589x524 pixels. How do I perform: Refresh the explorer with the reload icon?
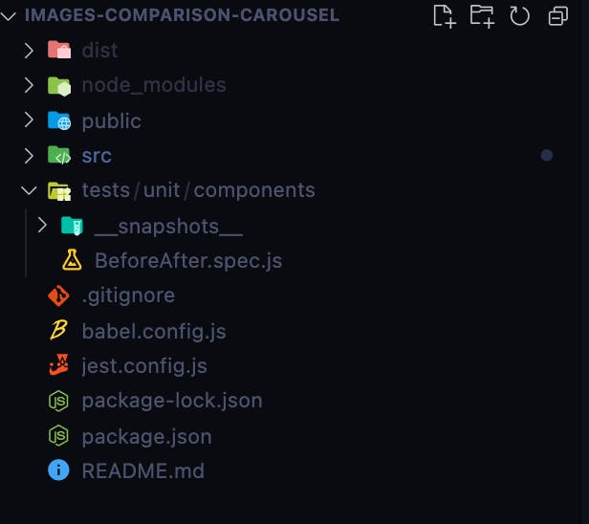coord(520,16)
